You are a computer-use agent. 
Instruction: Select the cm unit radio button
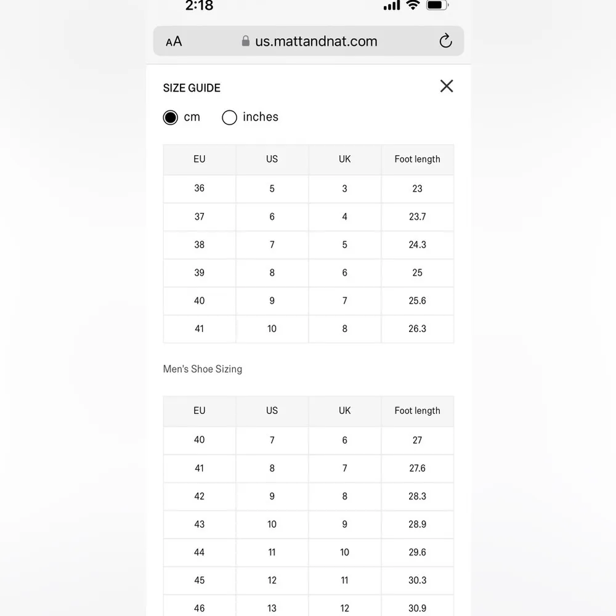171,117
